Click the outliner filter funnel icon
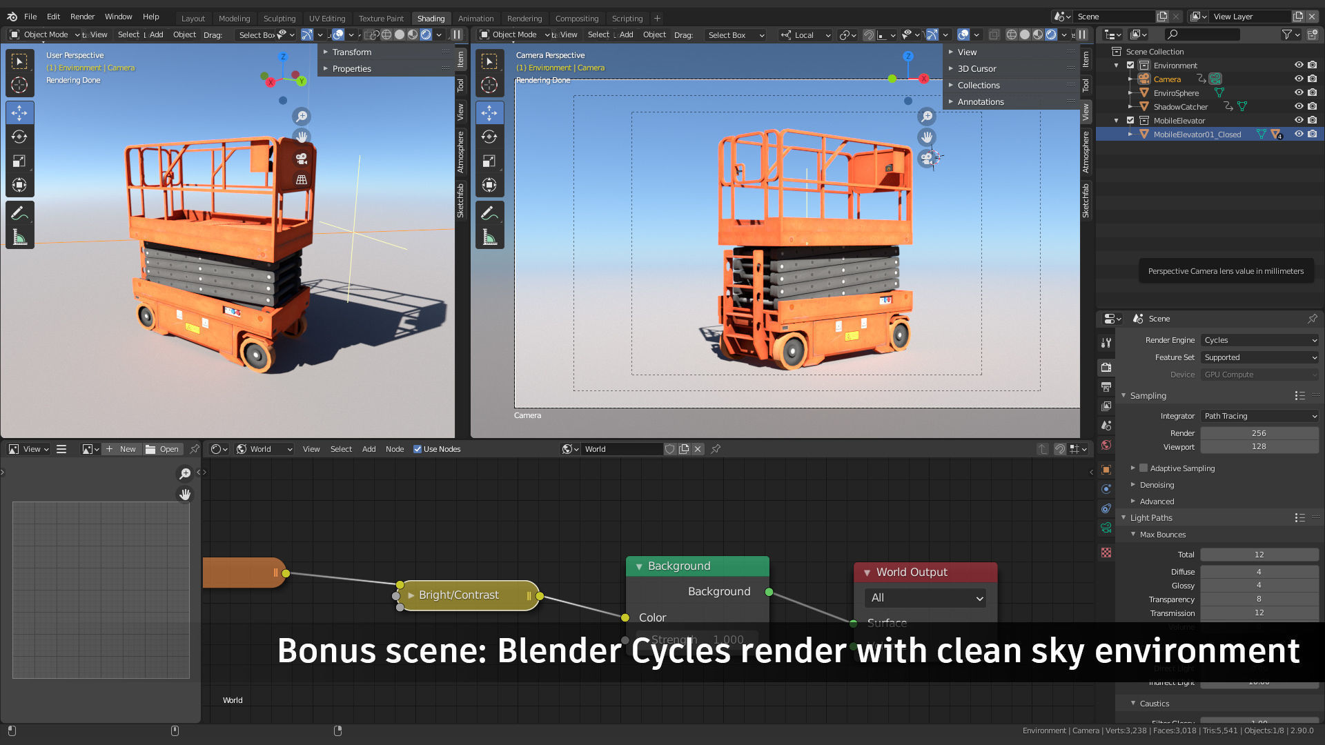1325x745 pixels. [1286, 34]
